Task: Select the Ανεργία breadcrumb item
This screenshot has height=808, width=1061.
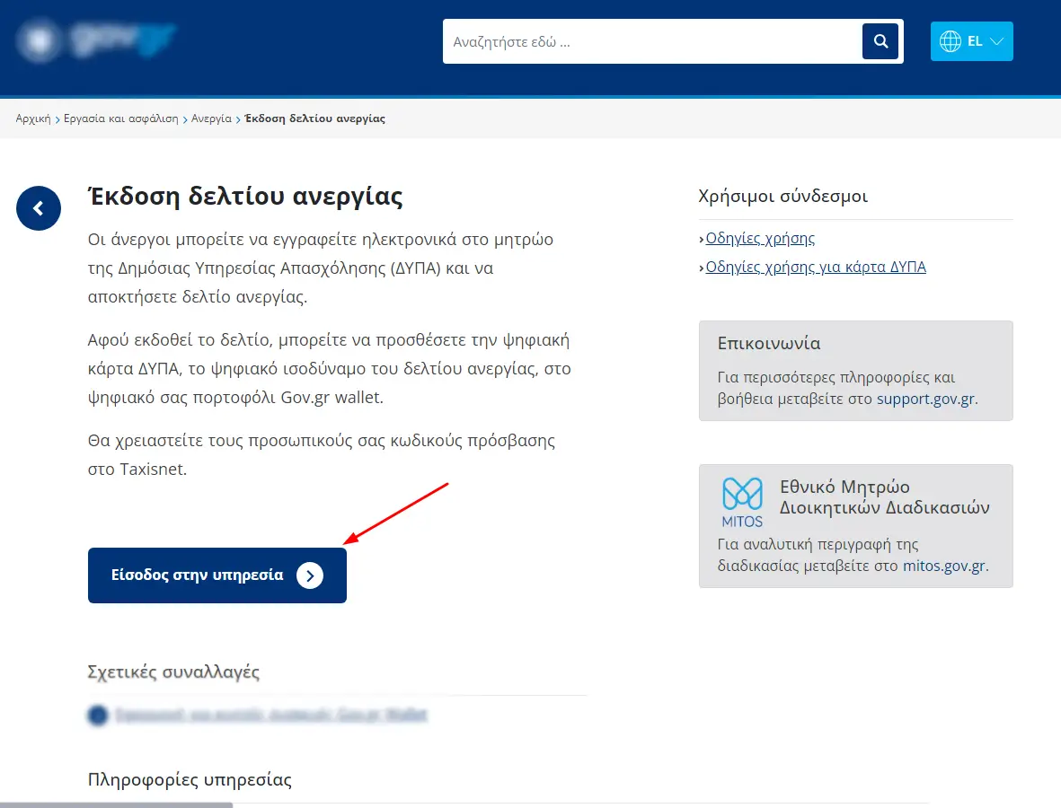Action: [x=211, y=119]
